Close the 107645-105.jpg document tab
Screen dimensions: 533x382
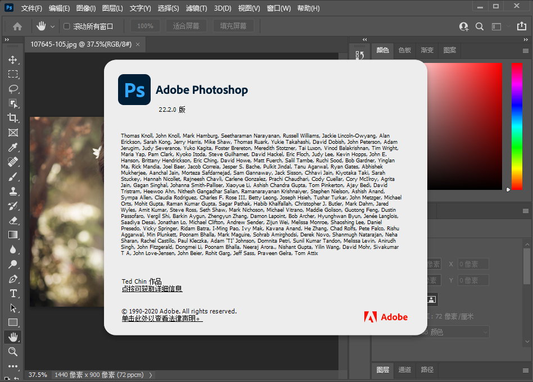pyautogui.click(x=138, y=44)
